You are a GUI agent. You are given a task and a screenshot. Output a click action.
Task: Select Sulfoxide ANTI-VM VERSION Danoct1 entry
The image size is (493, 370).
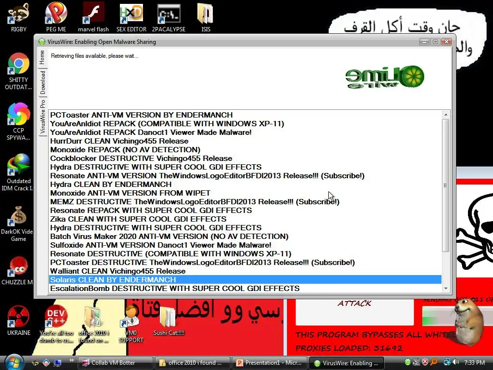pyautogui.click(x=245, y=245)
